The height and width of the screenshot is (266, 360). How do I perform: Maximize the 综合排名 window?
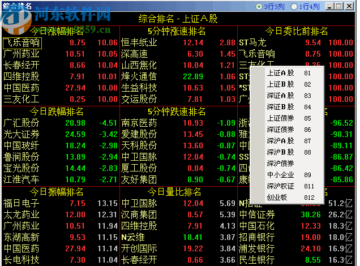coord(339,6)
